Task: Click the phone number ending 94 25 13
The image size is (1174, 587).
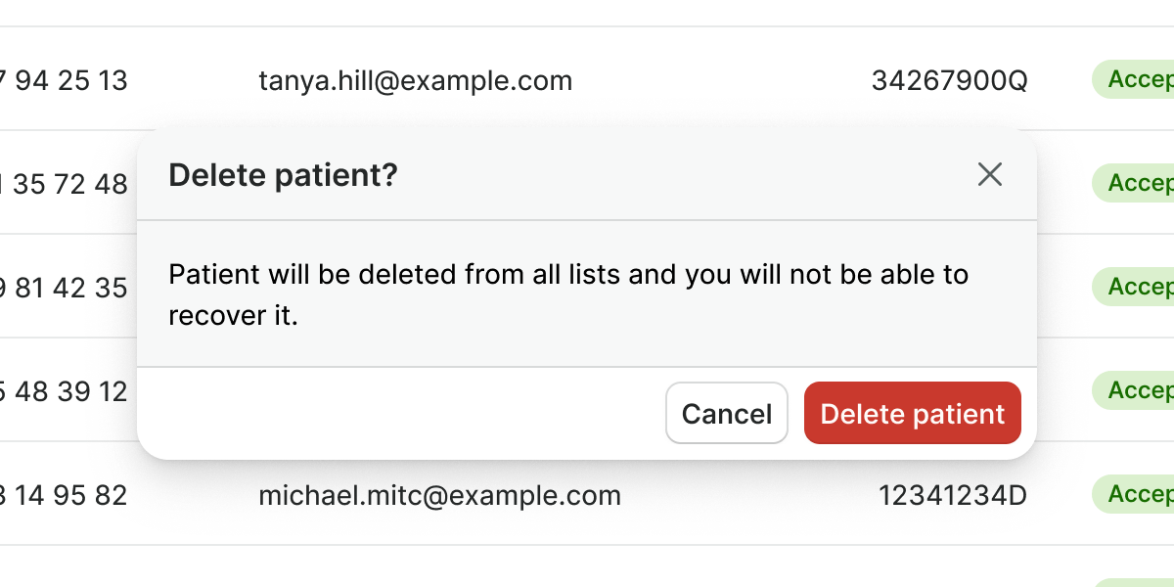Action: (67, 80)
